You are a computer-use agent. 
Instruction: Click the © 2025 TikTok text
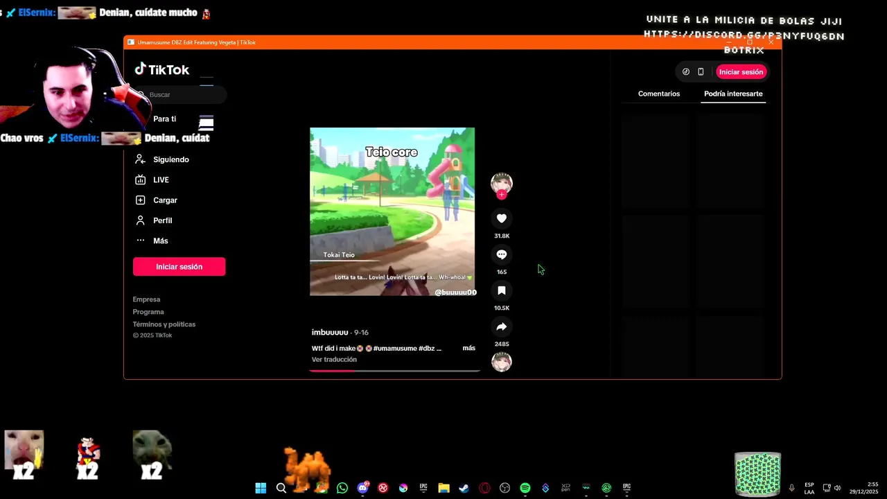pyautogui.click(x=152, y=335)
